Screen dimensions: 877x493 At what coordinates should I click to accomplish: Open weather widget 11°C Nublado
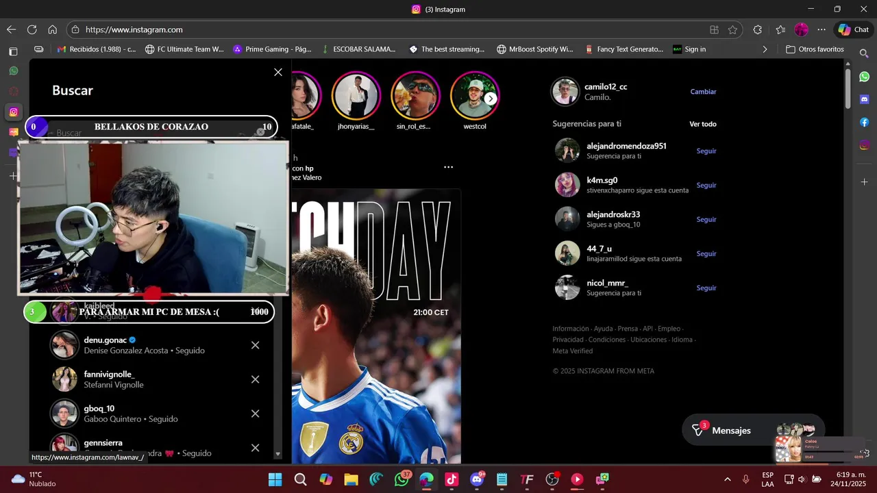click(33, 479)
